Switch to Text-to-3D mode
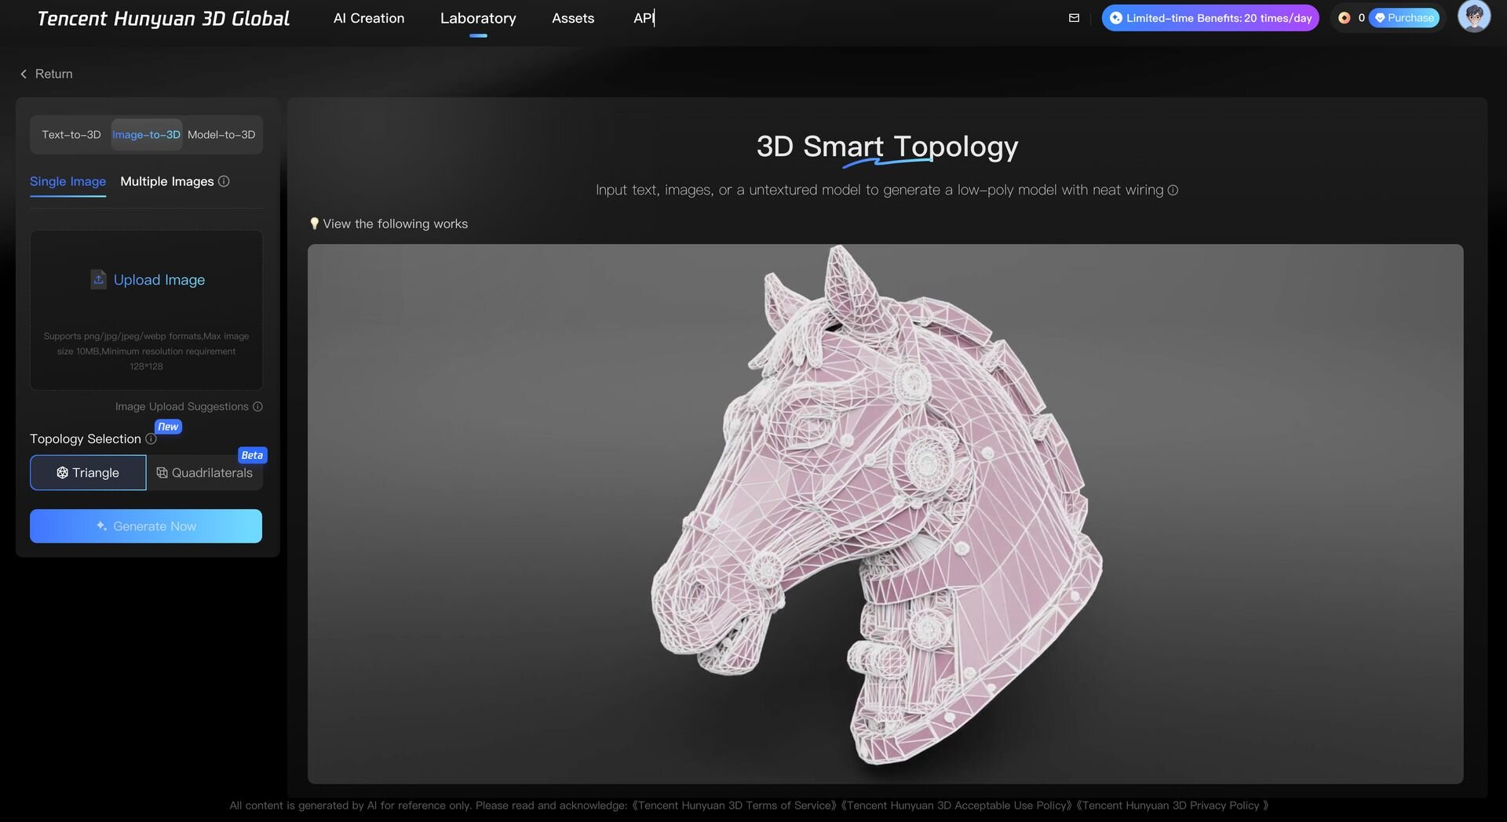1507x822 pixels. (x=71, y=135)
